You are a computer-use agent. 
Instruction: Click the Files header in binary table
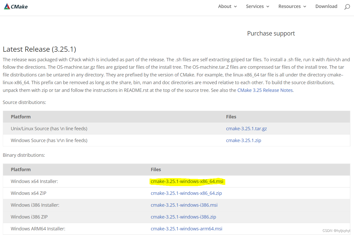point(156,170)
